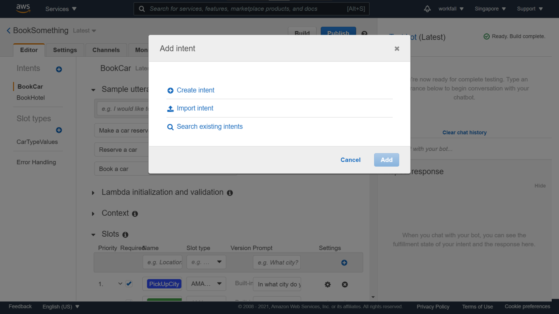Viewport: 559px width, 314px height.
Task: Switch to the Channels tab
Action: tap(106, 50)
